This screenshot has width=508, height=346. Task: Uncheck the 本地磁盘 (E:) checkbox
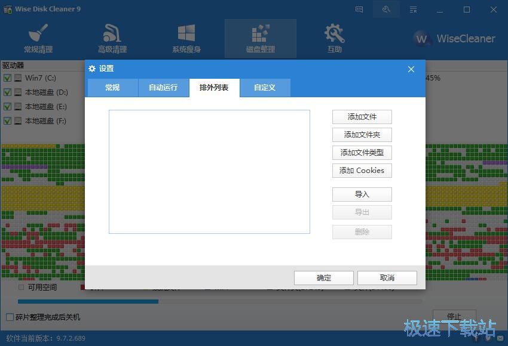(x=7, y=106)
